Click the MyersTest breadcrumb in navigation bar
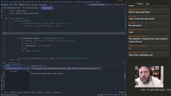This screenshot has height=96, width=171. pos(43,5)
